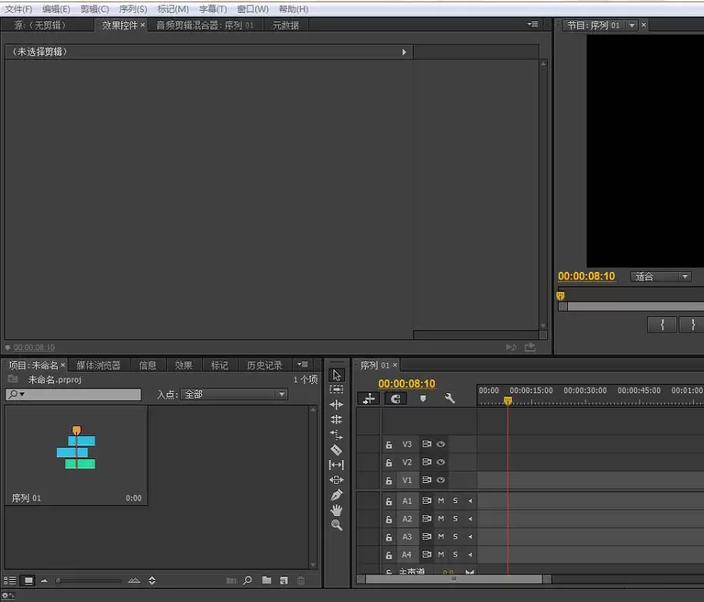Mute the A1 audio track
Image resolution: width=704 pixels, height=602 pixels.
tap(440, 501)
